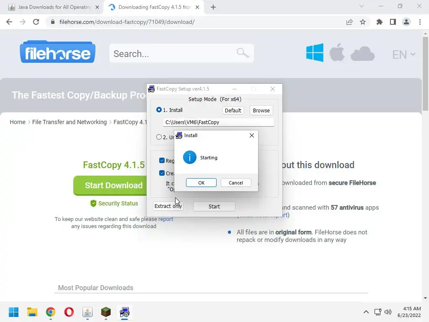This screenshot has width=429, height=322.
Task: Toggle the Cre checkbox in setup
Action: point(162,173)
